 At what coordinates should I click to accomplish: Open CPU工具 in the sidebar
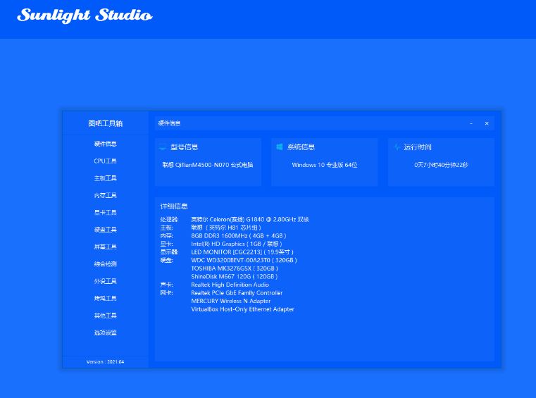(x=105, y=161)
